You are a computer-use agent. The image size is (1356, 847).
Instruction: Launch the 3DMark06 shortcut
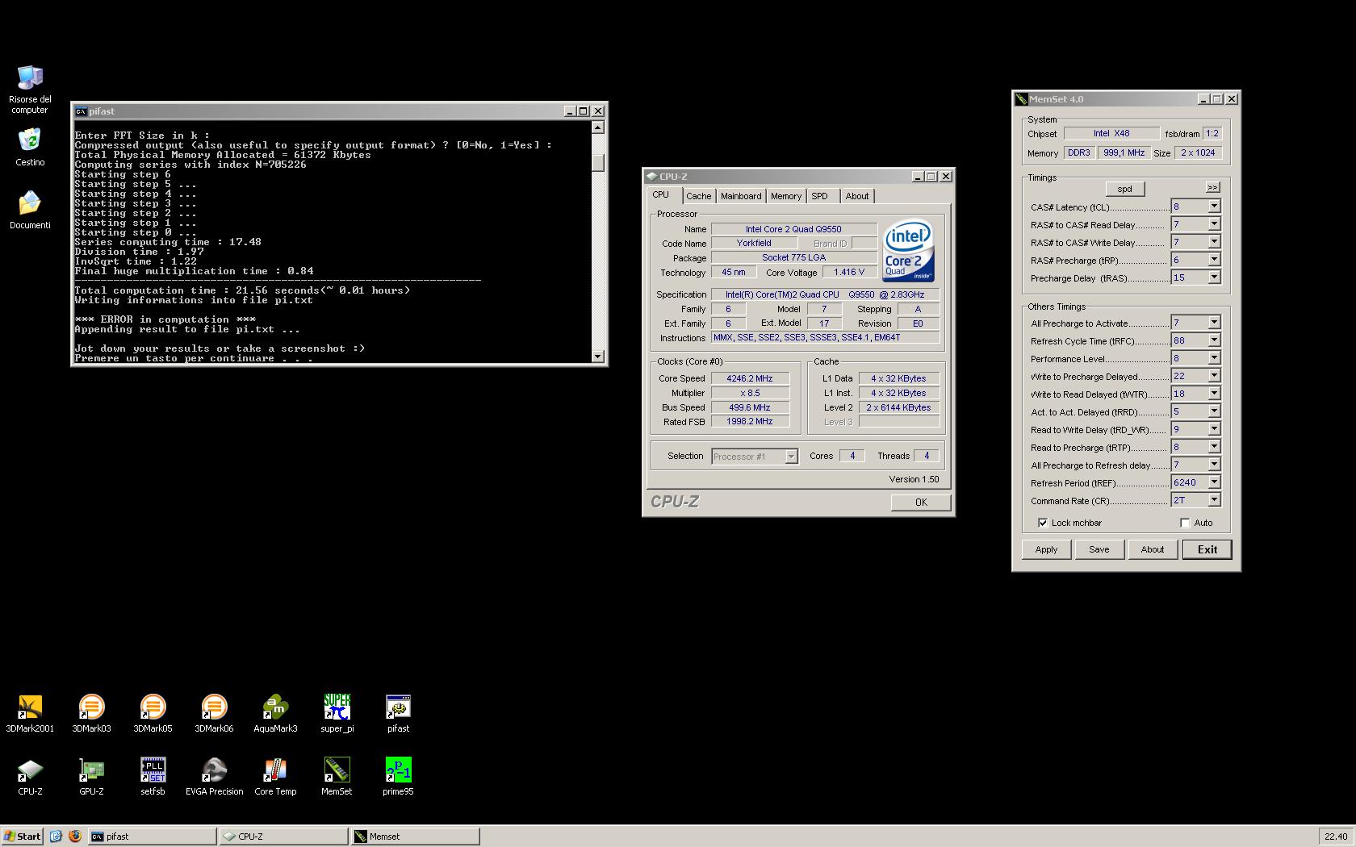[214, 714]
